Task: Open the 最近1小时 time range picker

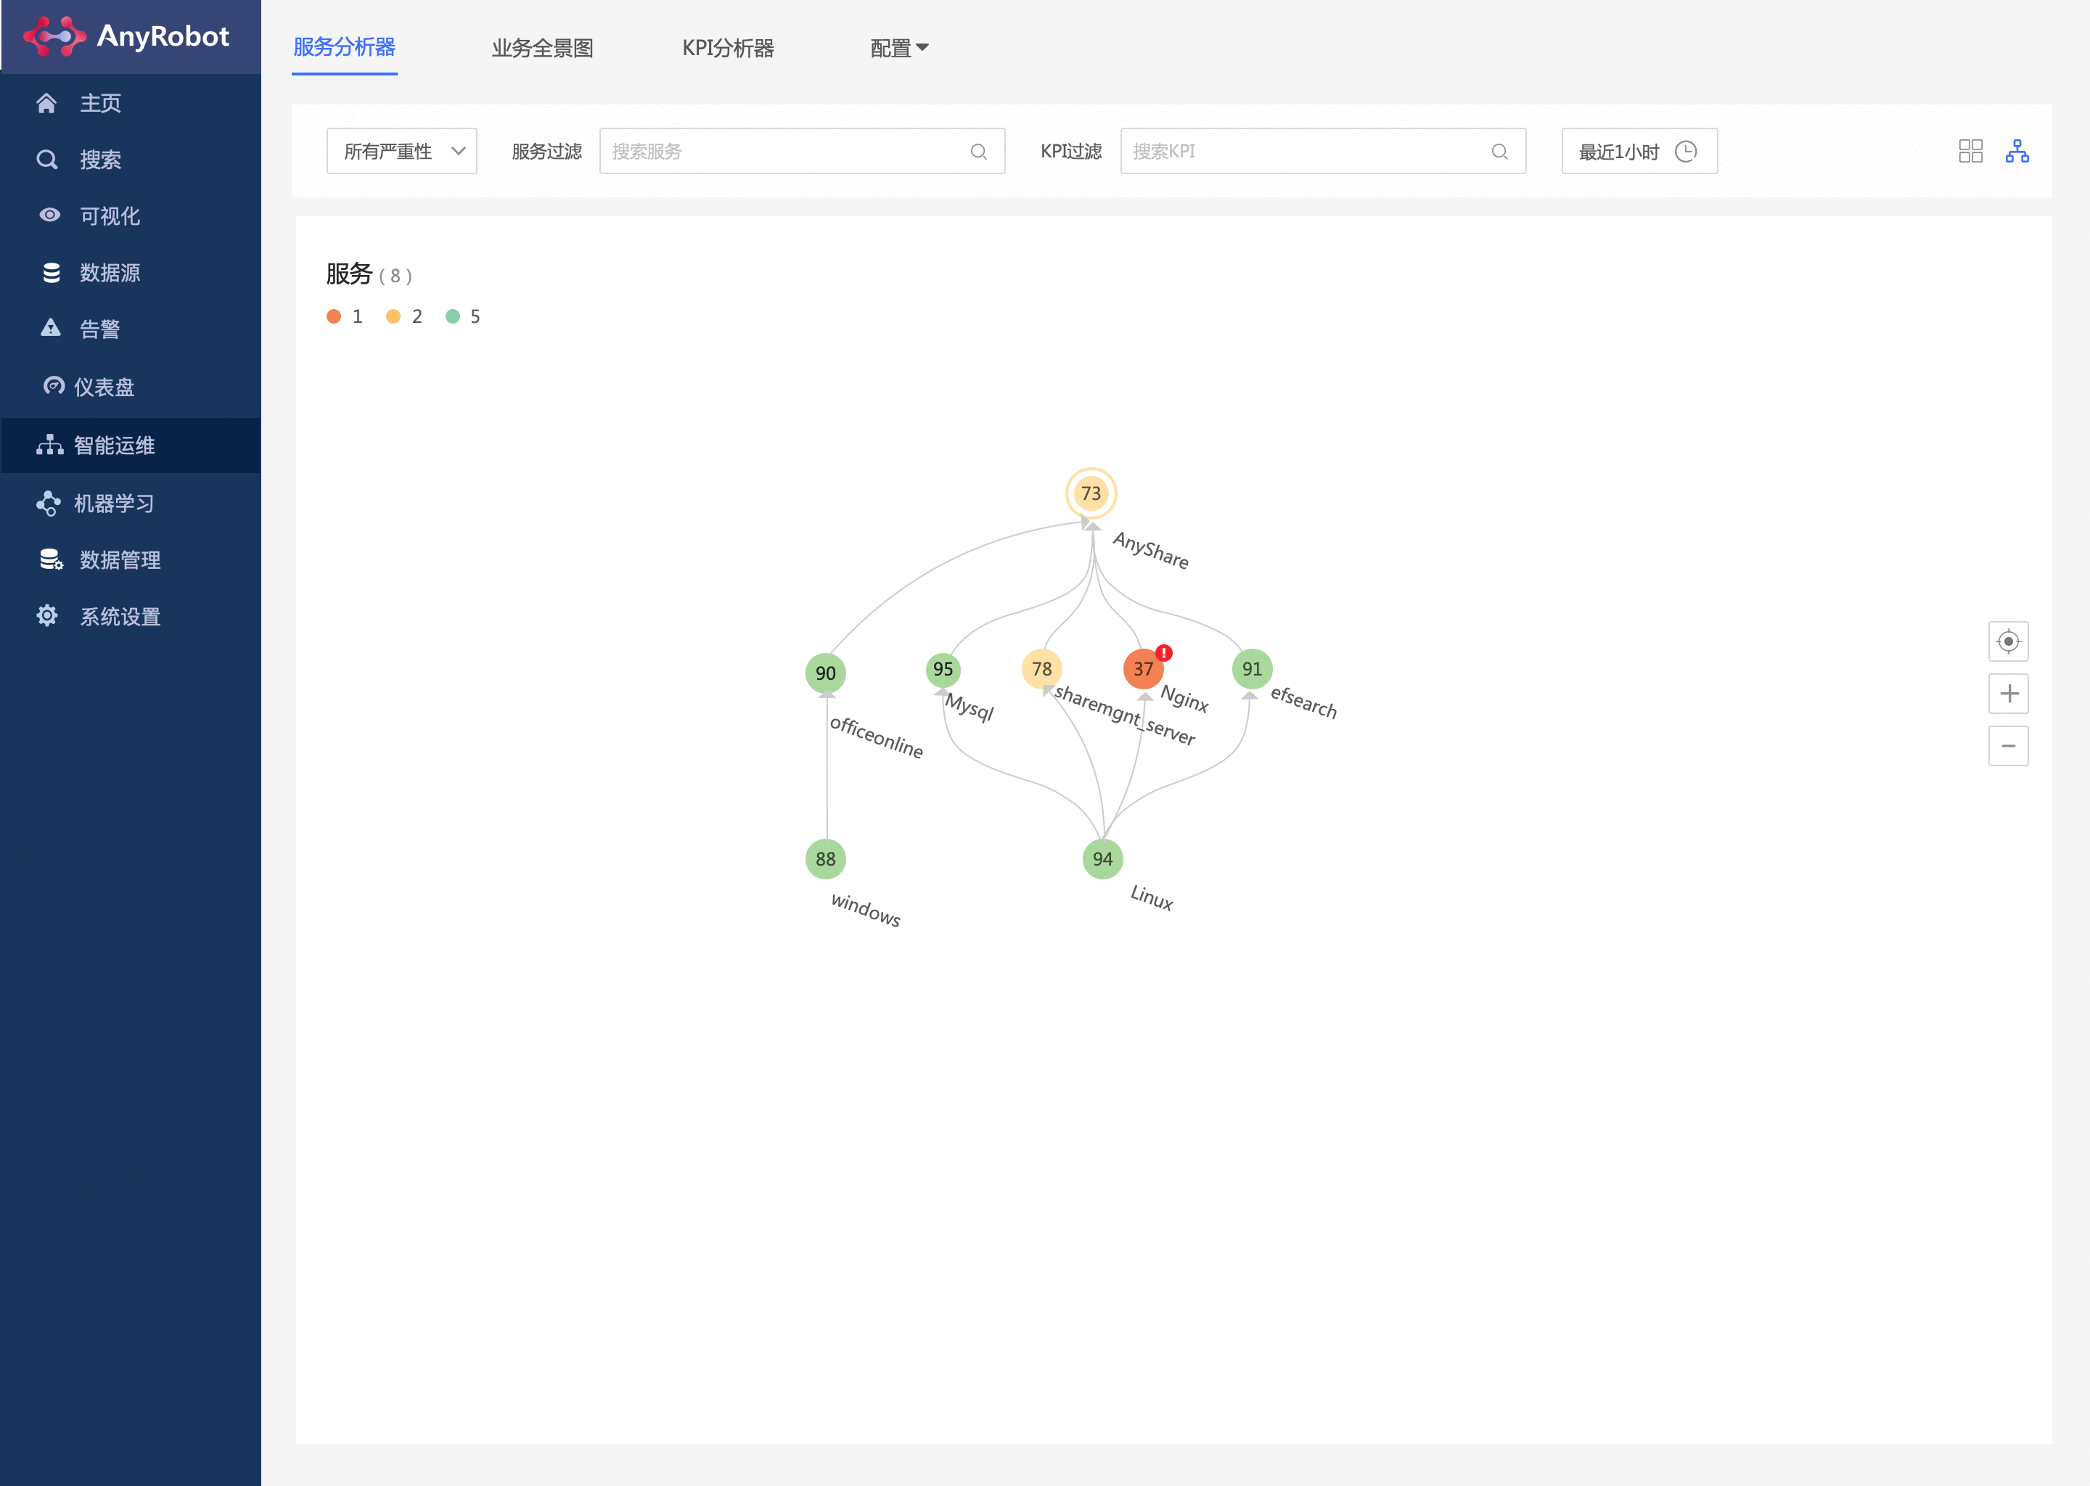Action: click(1639, 151)
